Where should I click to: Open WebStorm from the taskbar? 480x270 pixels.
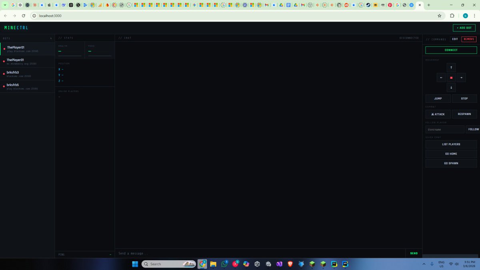coord(345,264)
